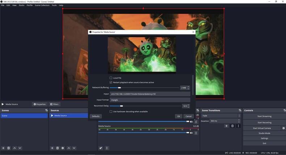
Task: Open the Docks menu
Action: 21,5
